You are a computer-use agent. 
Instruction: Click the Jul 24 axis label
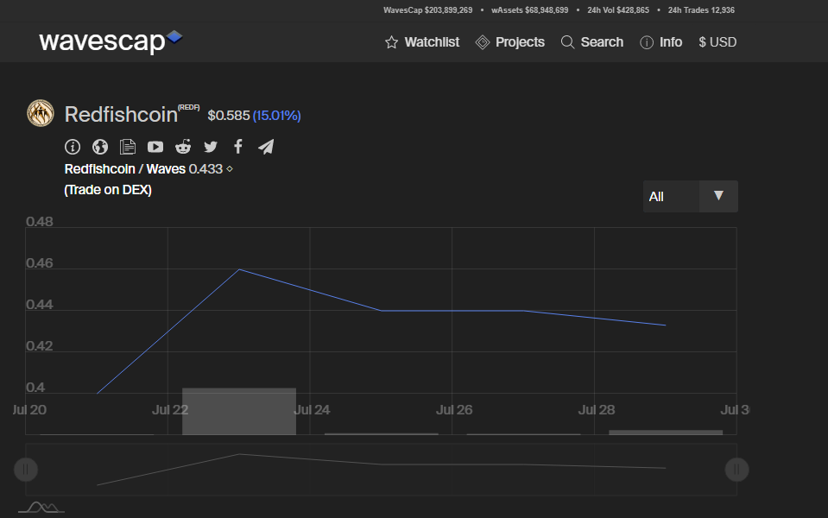tap(312, 410)
